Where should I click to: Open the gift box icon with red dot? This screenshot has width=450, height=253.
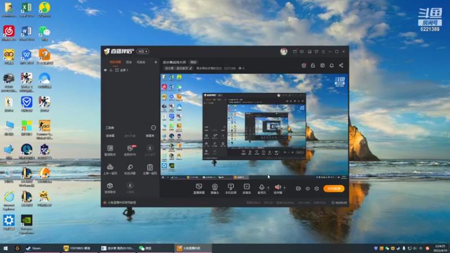[x=304, y=65]
